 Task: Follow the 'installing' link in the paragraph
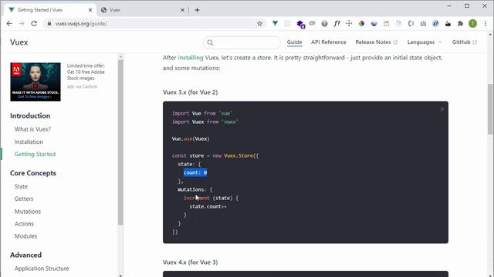pos(191,58)
